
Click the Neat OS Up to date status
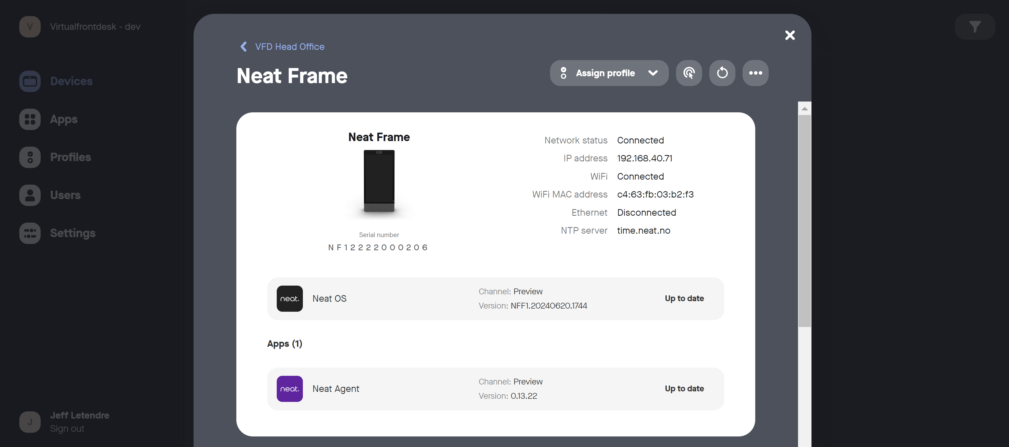[x=684, y=299]
